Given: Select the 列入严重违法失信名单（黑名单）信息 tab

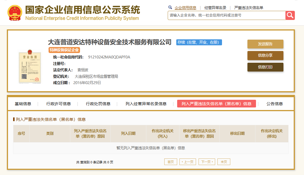Looking at the screenshot, I should coord(216,104).
